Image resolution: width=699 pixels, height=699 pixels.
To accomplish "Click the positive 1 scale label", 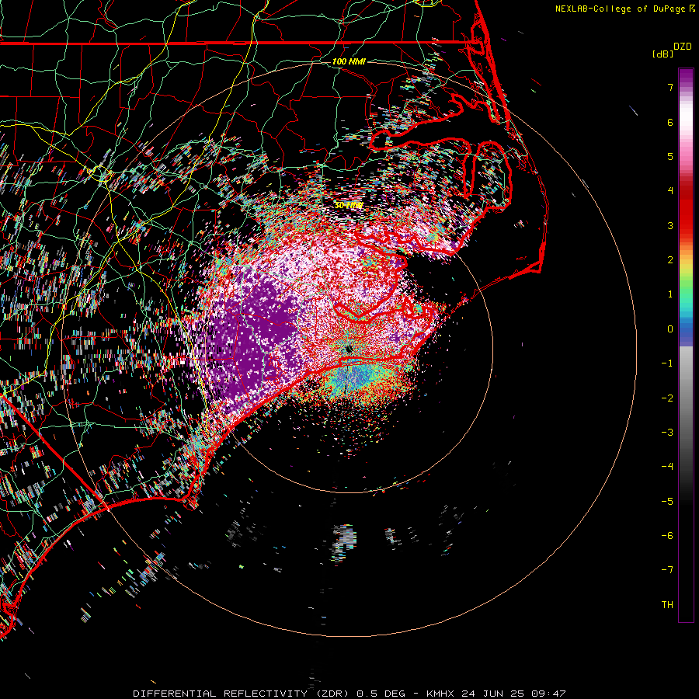I will [x=670, y=294].
